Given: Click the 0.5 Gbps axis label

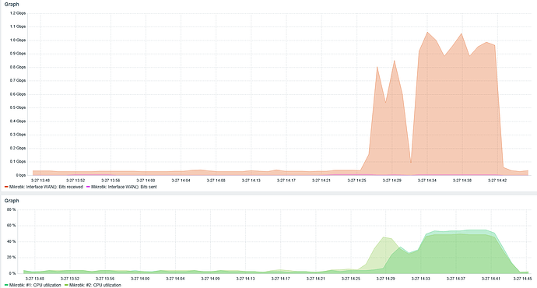Looking at the screenshot, I should click(18, 107).
